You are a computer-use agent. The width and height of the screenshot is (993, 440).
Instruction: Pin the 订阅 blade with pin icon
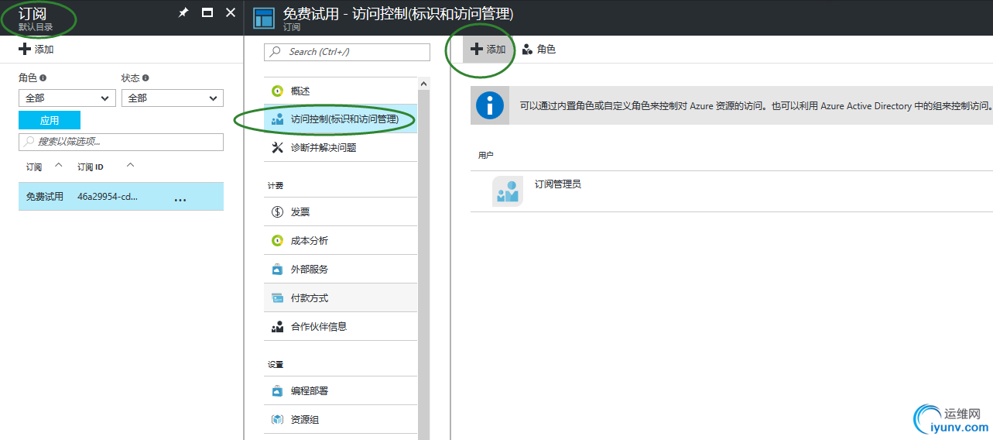click(x=183, y=12)
